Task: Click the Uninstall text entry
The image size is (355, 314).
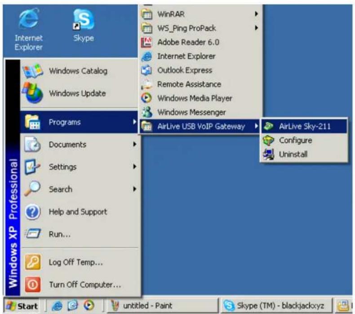Action: [293, 154]
